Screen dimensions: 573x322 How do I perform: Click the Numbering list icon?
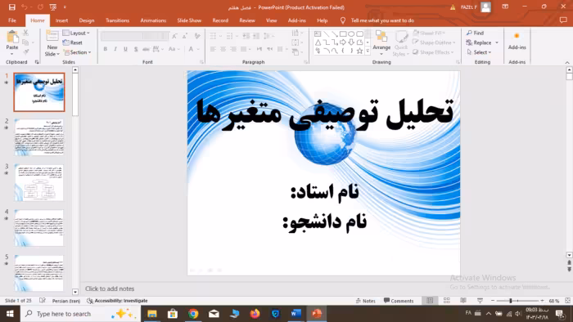click(x=229, y=36)
